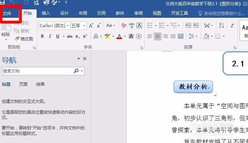
Task: Click the character border icon
Action: pos(139,25)
